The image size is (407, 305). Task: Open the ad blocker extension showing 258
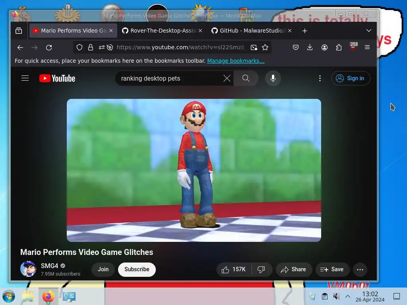[353, 47]
